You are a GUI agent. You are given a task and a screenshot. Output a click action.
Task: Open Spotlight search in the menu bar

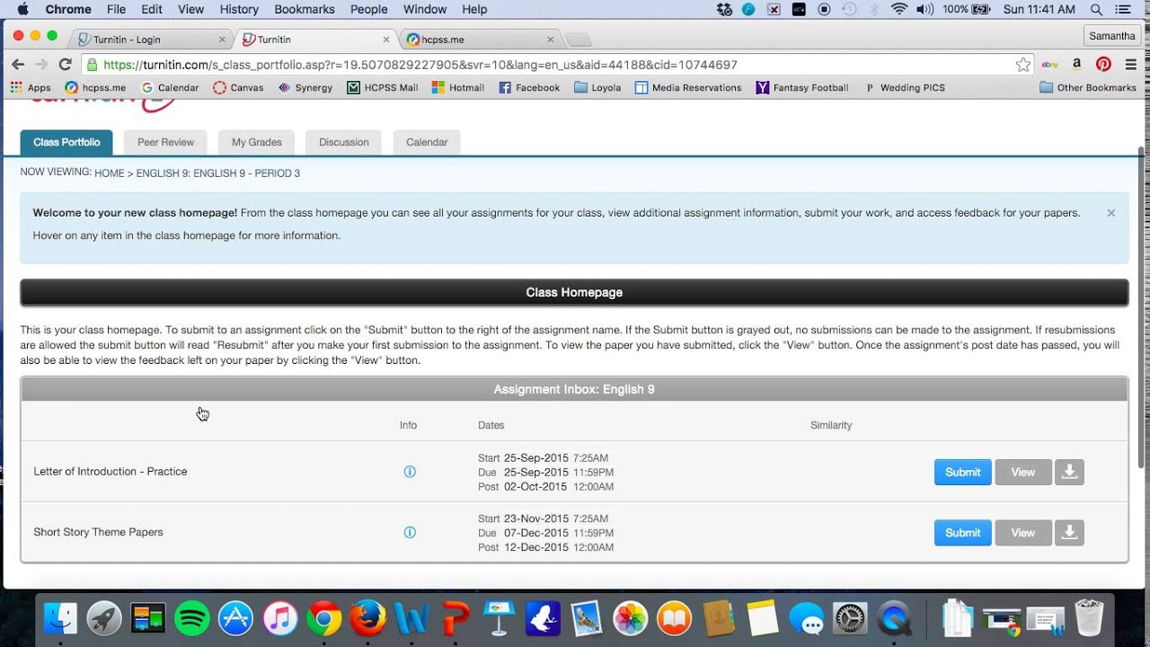click(1096, 9)
